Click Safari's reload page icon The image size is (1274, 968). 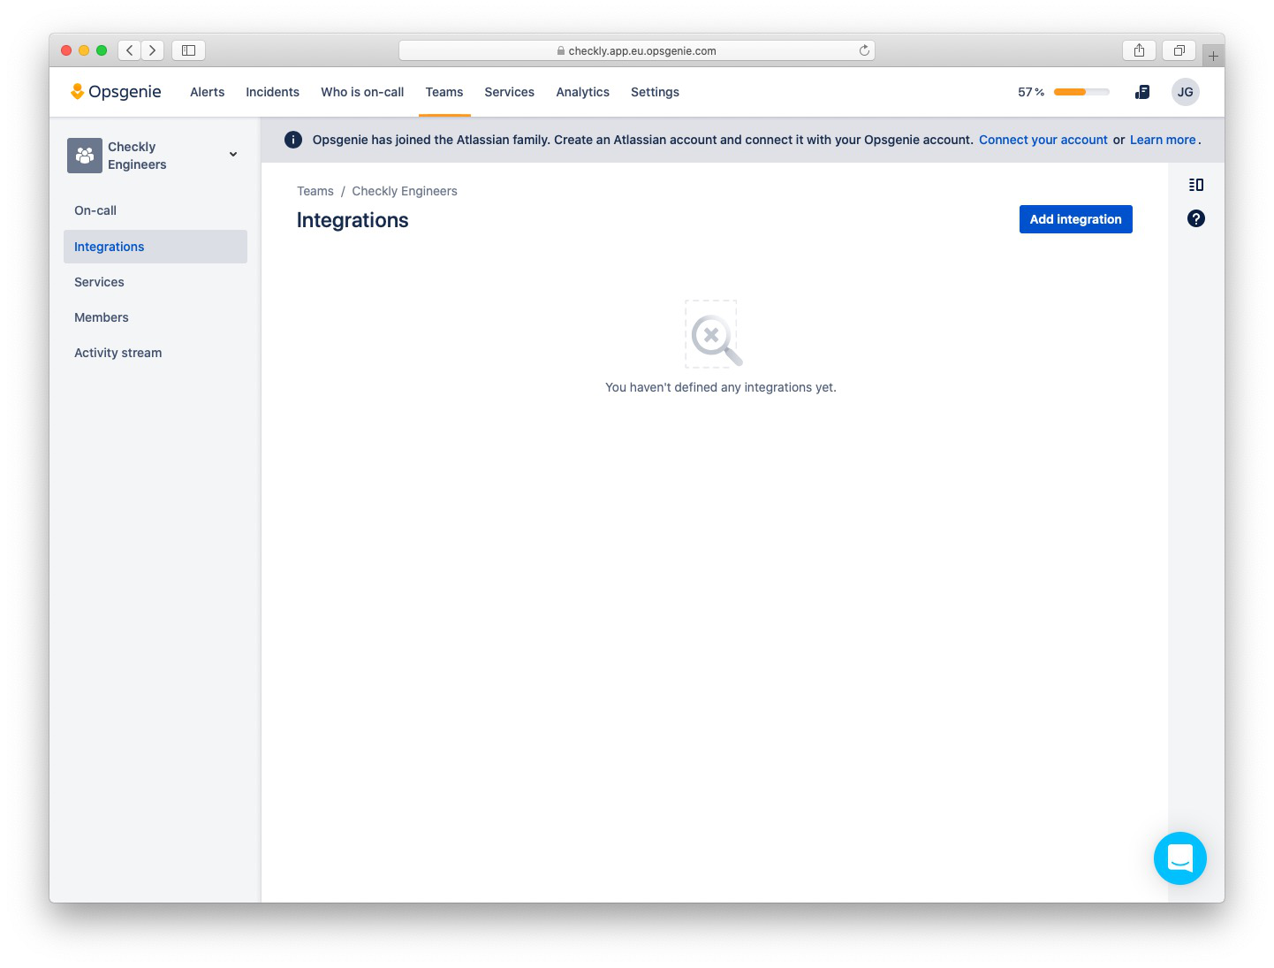point(863,50)
